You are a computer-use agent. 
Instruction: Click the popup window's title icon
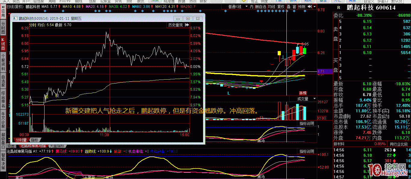coord(15,19)
